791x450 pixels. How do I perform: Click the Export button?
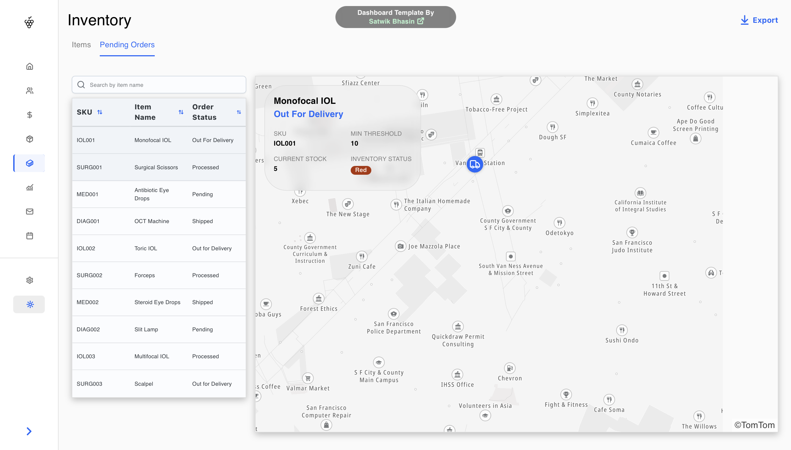pyautogui.click(x=759, y=20)
